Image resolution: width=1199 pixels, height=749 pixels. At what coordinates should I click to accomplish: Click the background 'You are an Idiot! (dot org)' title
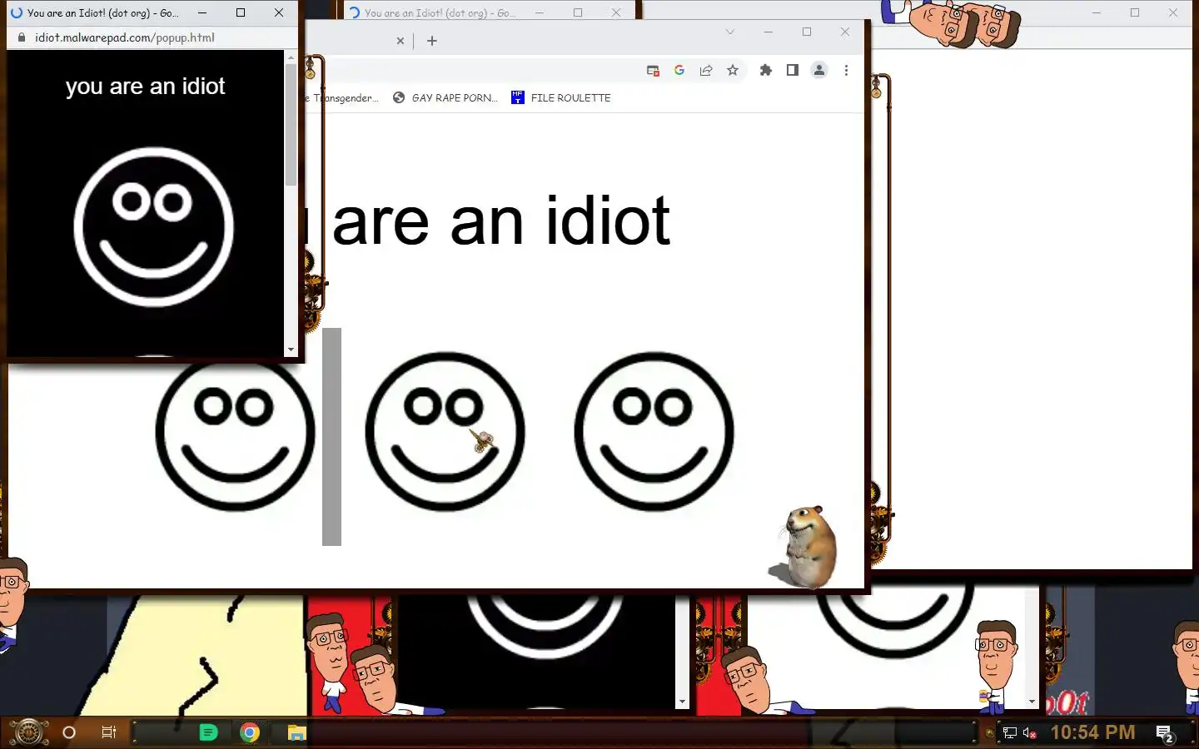point(440,13)
